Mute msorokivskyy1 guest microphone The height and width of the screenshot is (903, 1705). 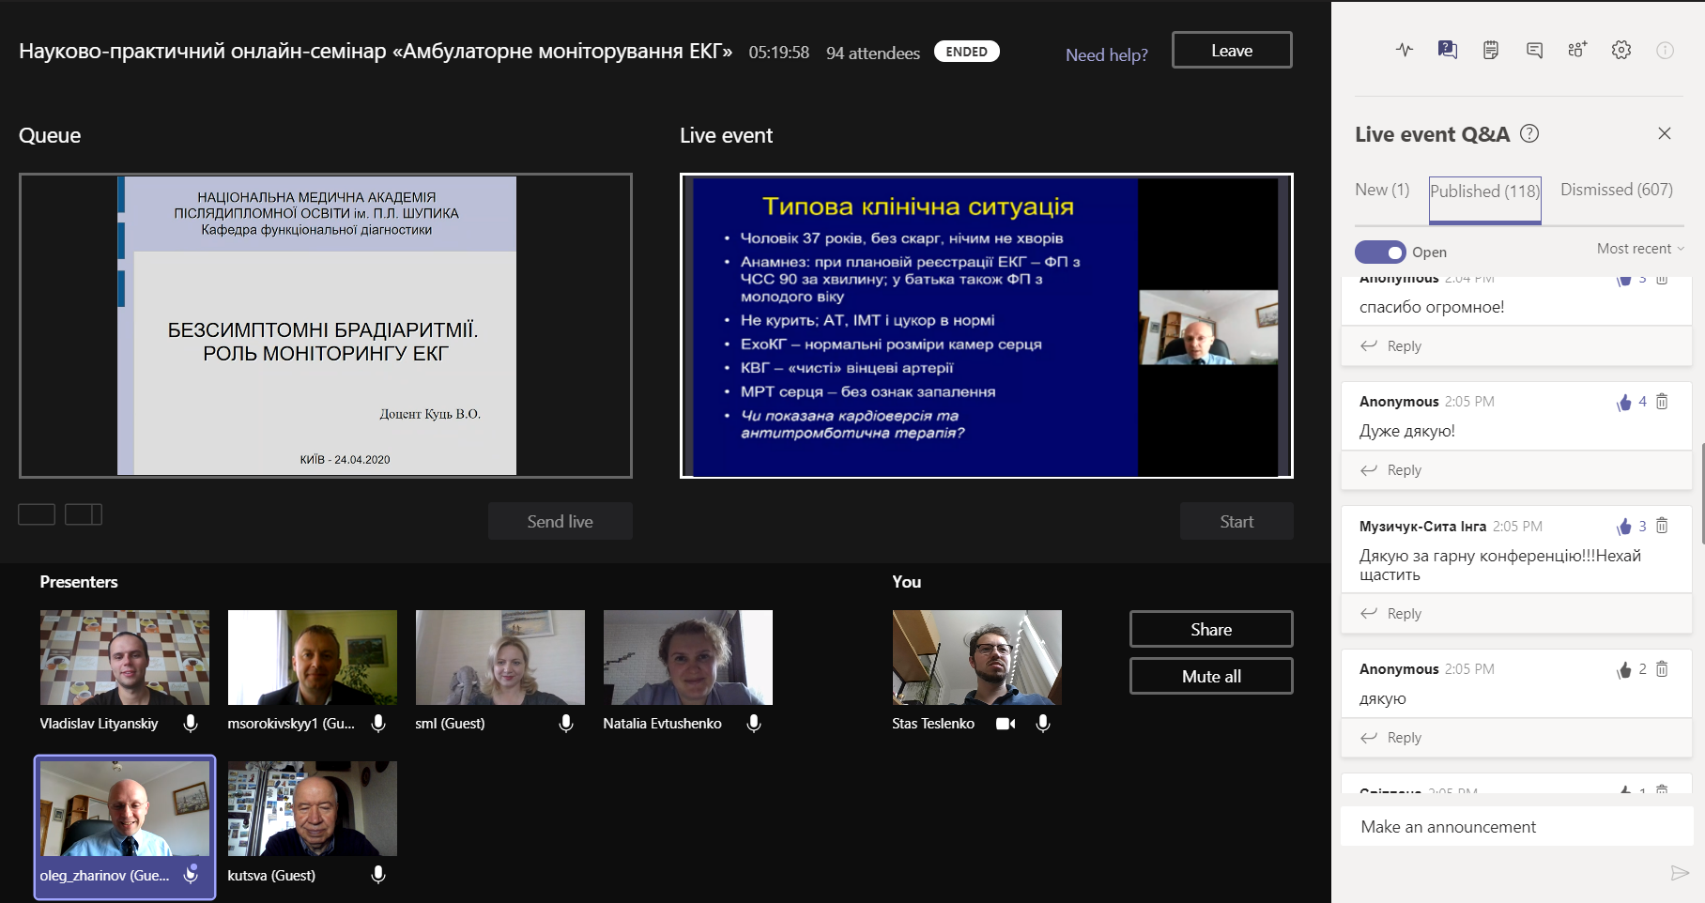(378, 724)
